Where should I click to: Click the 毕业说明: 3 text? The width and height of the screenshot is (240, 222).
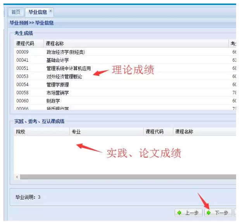click(28, 197)
